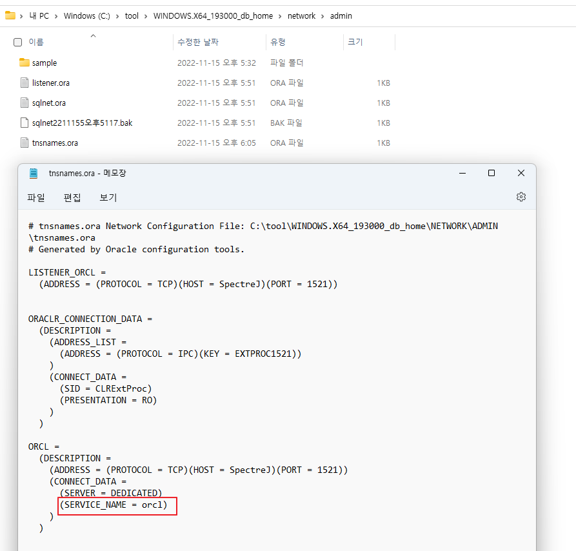Select the sqlnet.ora file name
This screenshot has width=576, height=551.
coord(49,103)
